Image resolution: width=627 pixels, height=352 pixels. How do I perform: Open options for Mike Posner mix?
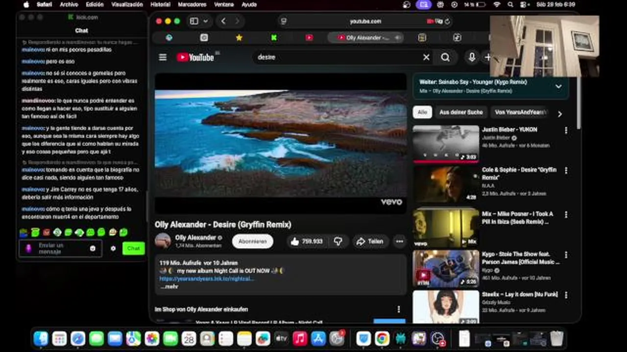[x=566, y=215]
